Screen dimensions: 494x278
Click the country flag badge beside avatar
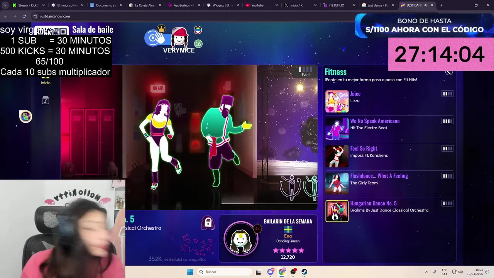tap(198, 30)
